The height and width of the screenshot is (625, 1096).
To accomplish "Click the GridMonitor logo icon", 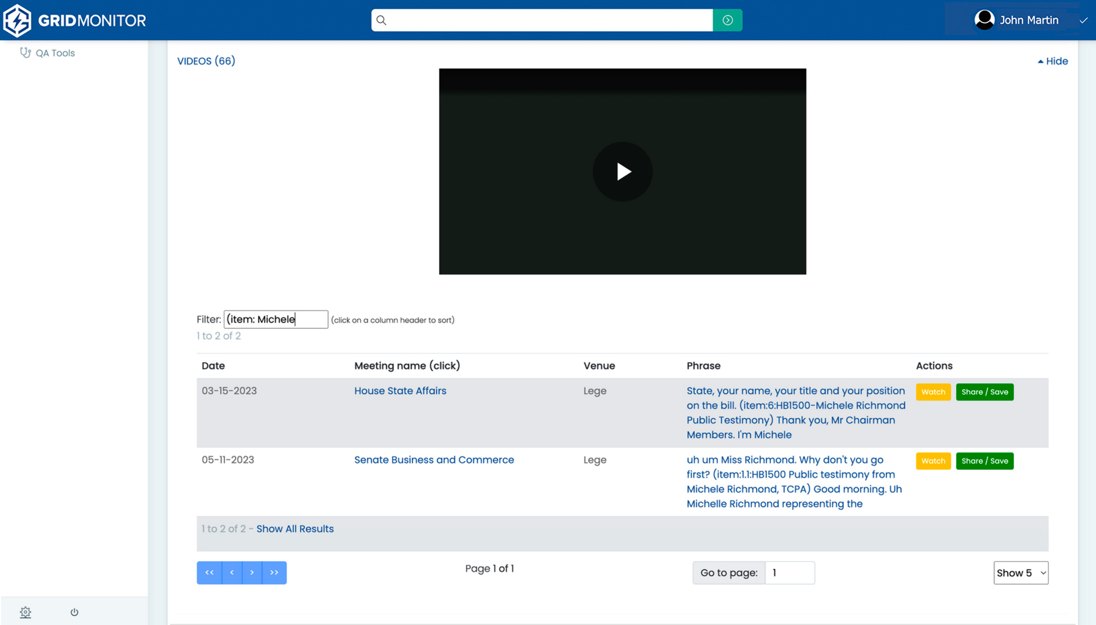I will pos(17,20).
